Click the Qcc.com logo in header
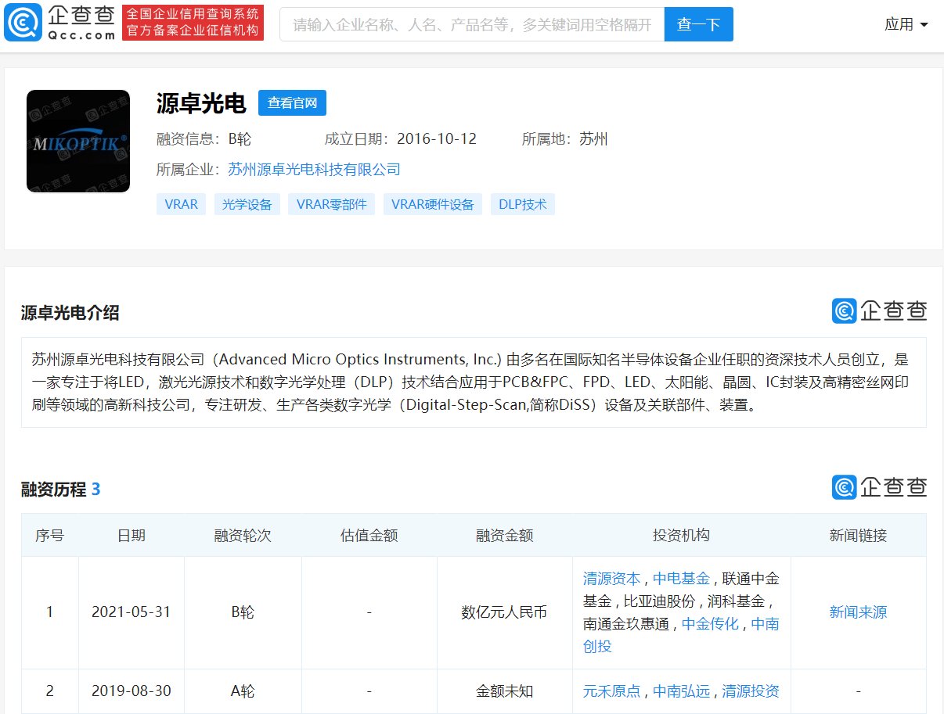Viewport: 944px width, 714px height. coord(60,23)
